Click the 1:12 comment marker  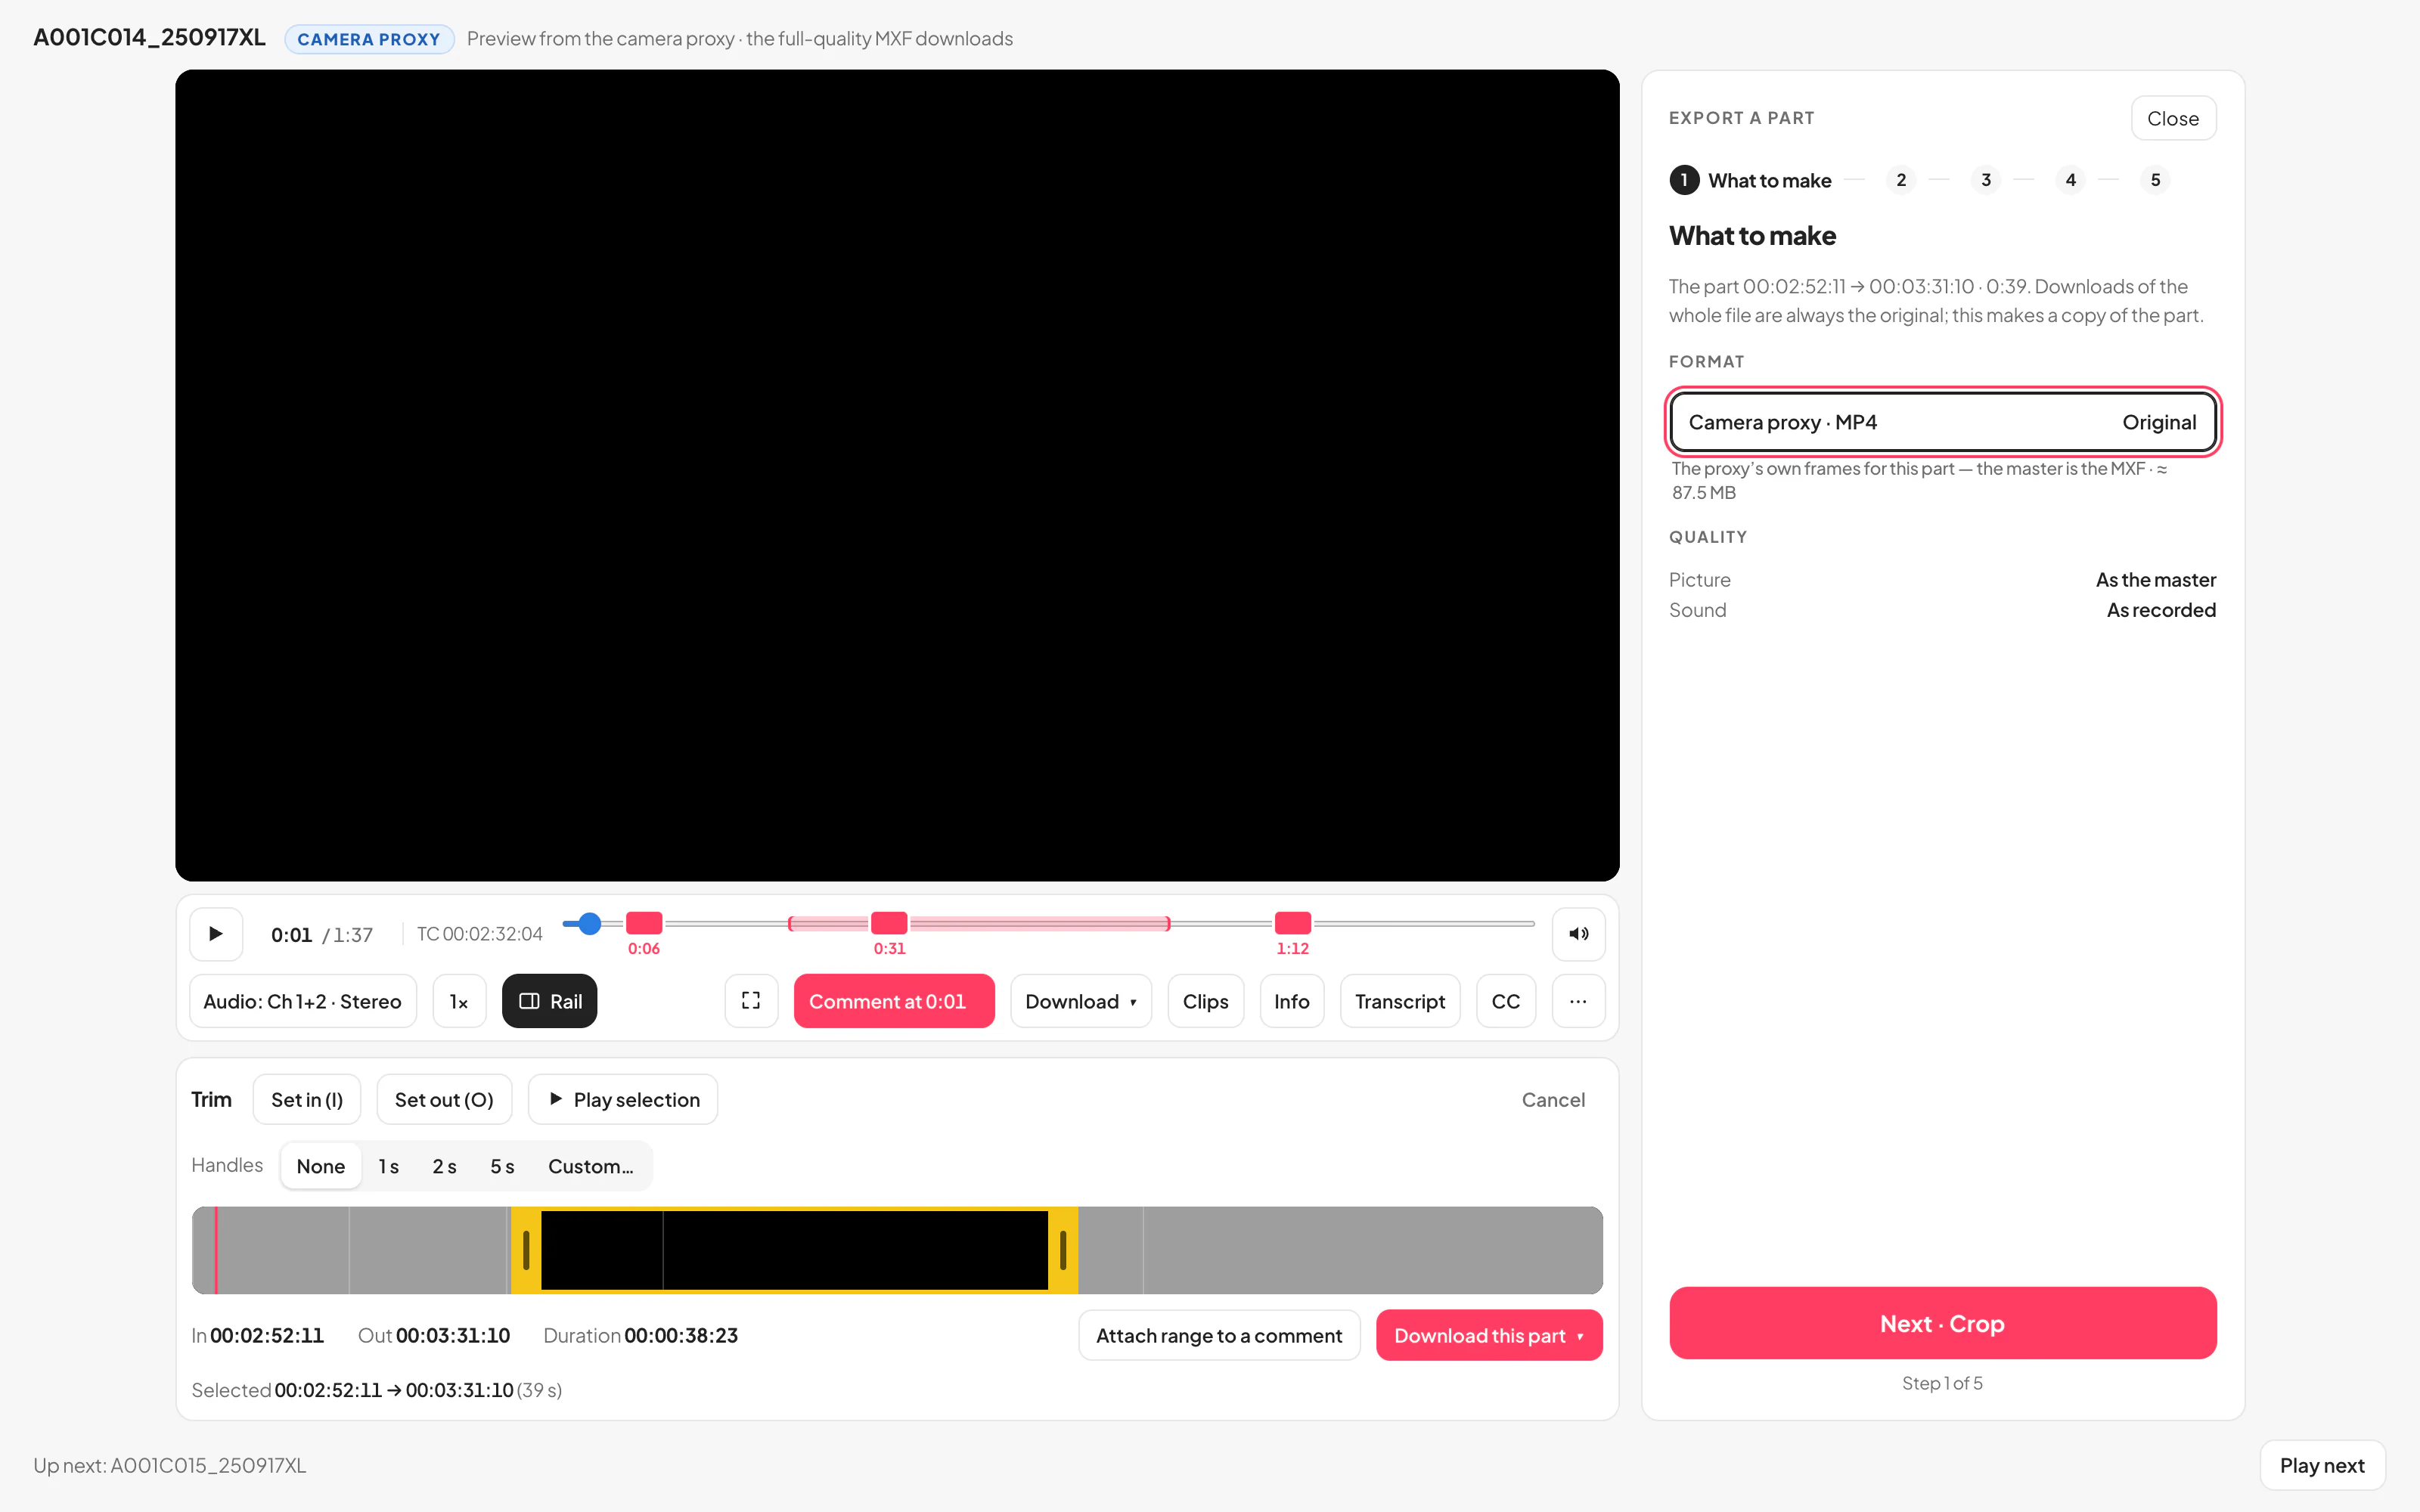click(1292, 923)
